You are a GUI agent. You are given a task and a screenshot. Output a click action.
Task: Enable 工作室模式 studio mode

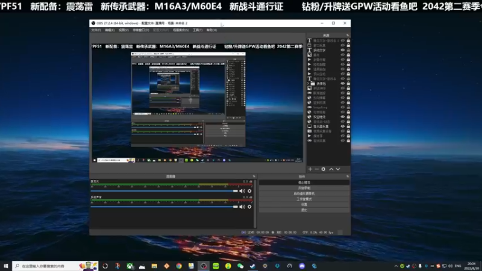pos(304,199)
